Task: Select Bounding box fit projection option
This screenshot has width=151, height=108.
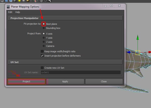Action: (x=44, y=28)
